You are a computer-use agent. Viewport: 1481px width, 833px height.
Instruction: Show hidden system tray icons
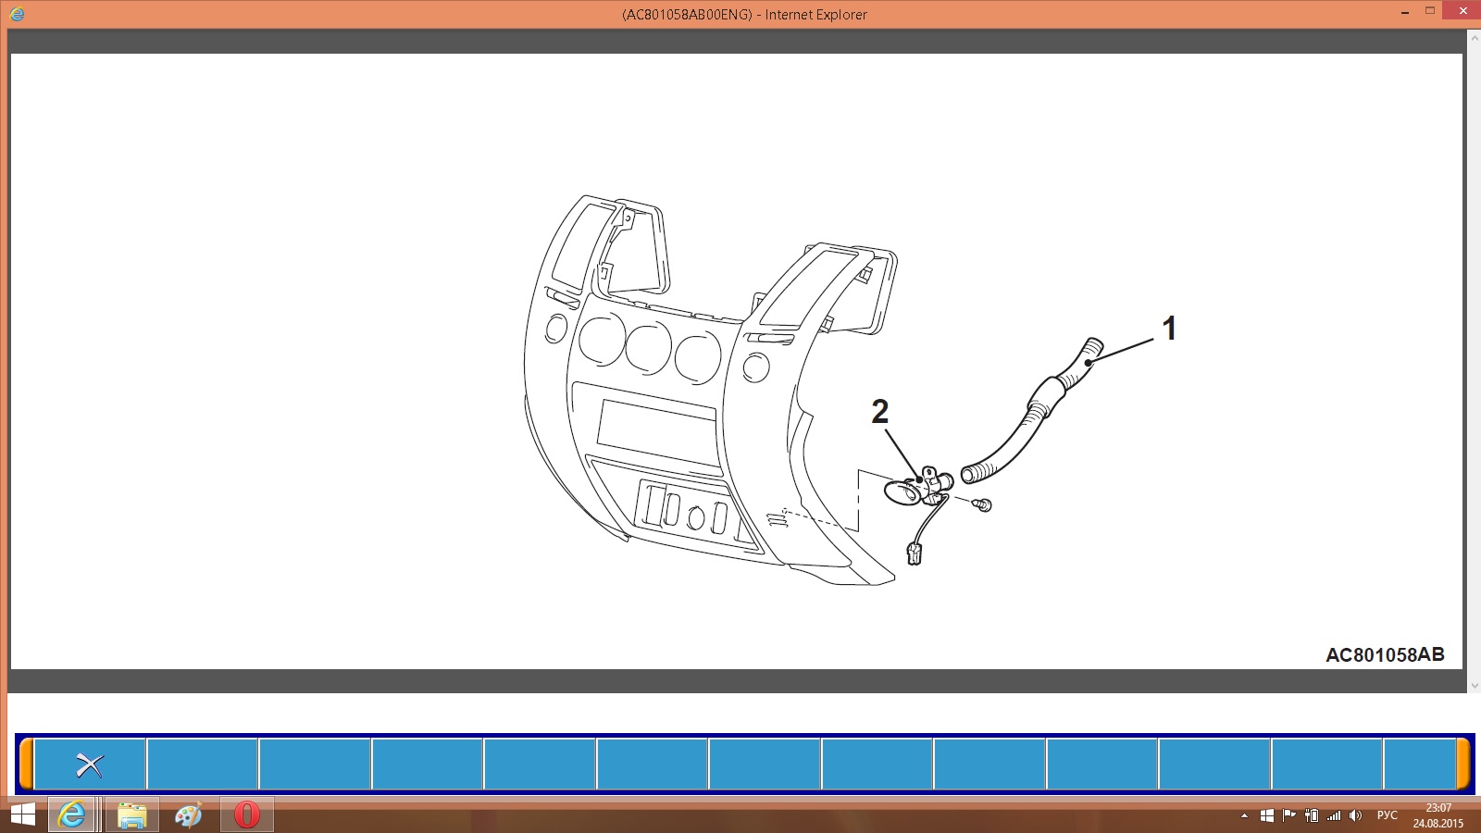[1244, 816]
